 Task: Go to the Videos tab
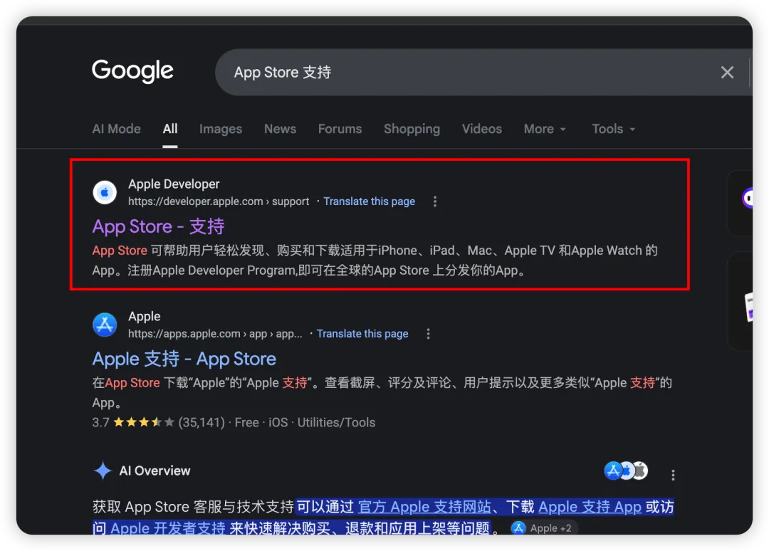482,129
